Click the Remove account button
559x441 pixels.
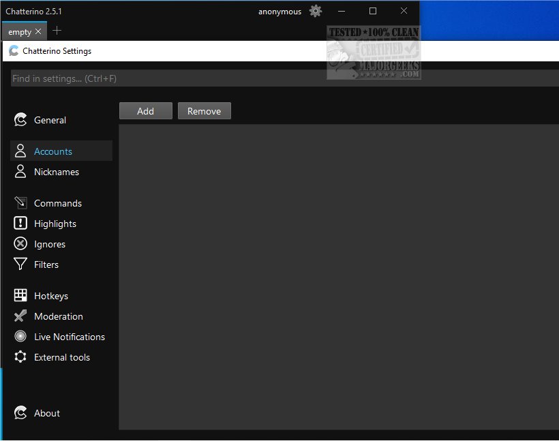coord(205,111)
